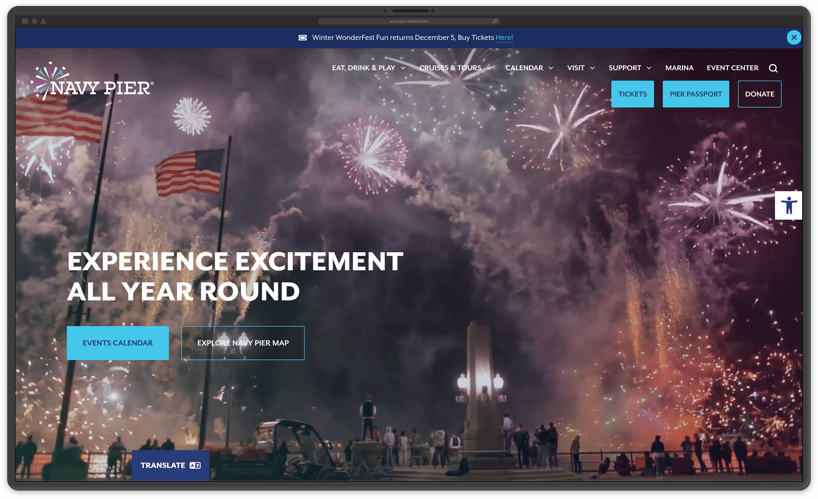Click the Pier Passport button
Screen dimensions: 818x499
pyautogui.click(x=696, y=94)
